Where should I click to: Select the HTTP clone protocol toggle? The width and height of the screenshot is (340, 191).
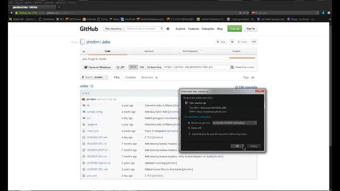[x=133, y=67]
